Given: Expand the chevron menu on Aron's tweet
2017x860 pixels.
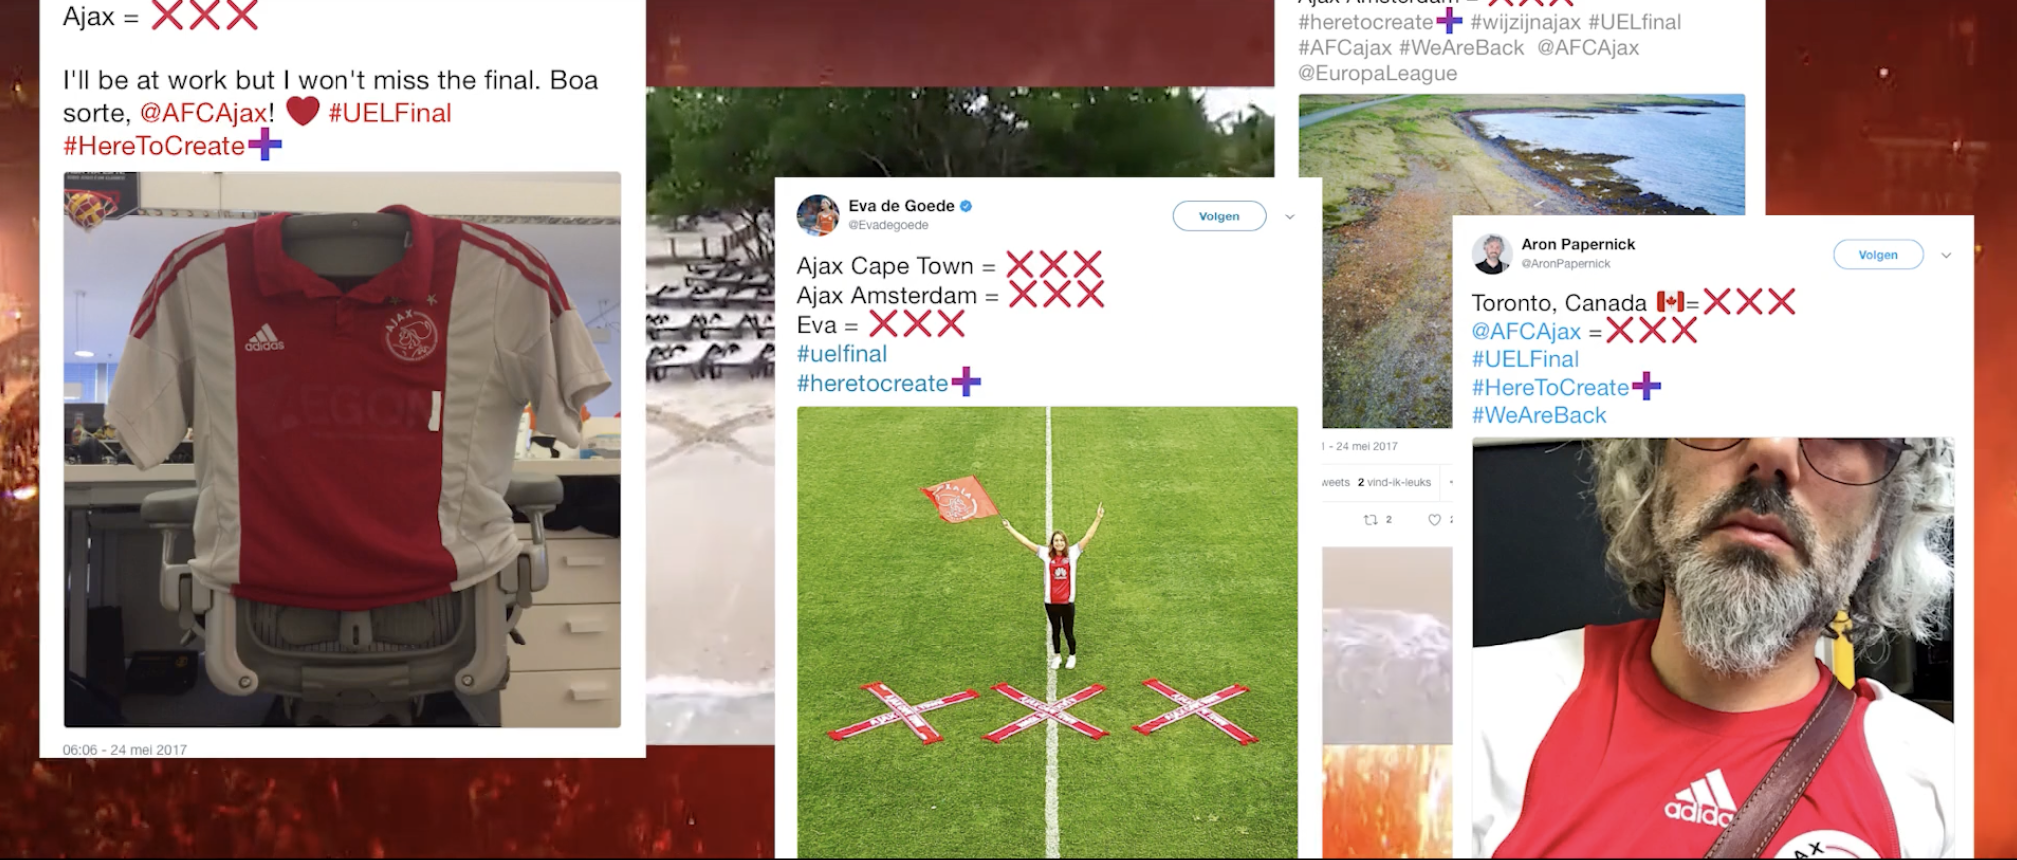Looking at the screenshot, I should tap(1946, 256).
